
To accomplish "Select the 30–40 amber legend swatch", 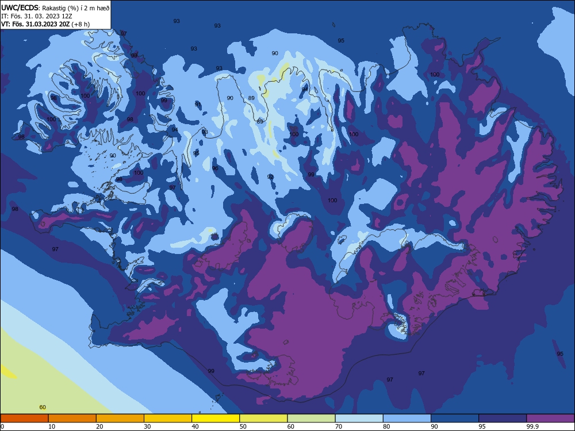I will pyautogui.click(x=168, y=418).
